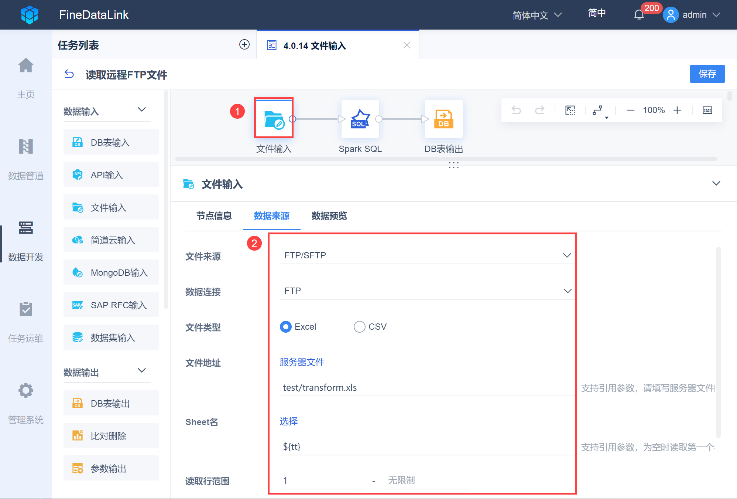The image size is (737, 499).
Task: Click the 保存 button
Action: point(707,74)
